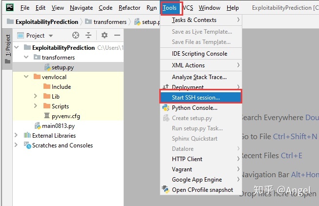Select Start SSH session menu item
Image resolution: width=319 pixels, height=206 pixels.
(201, 98)
